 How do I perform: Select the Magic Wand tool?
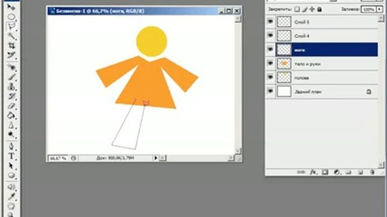(11, 36)
